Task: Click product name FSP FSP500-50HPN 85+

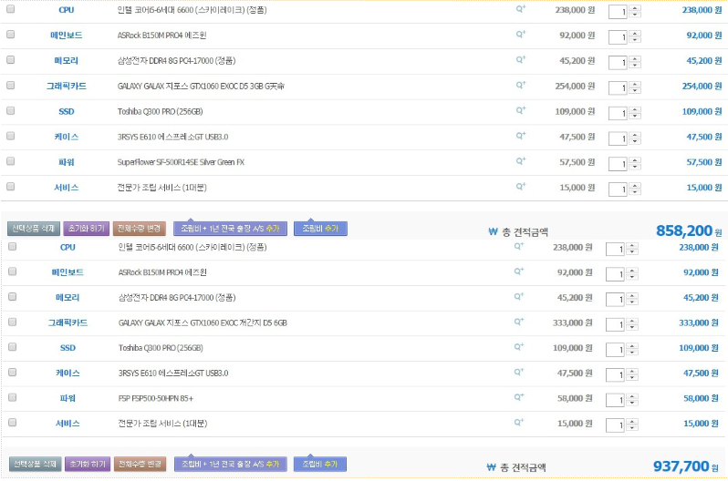Action: tap(155, 398)
